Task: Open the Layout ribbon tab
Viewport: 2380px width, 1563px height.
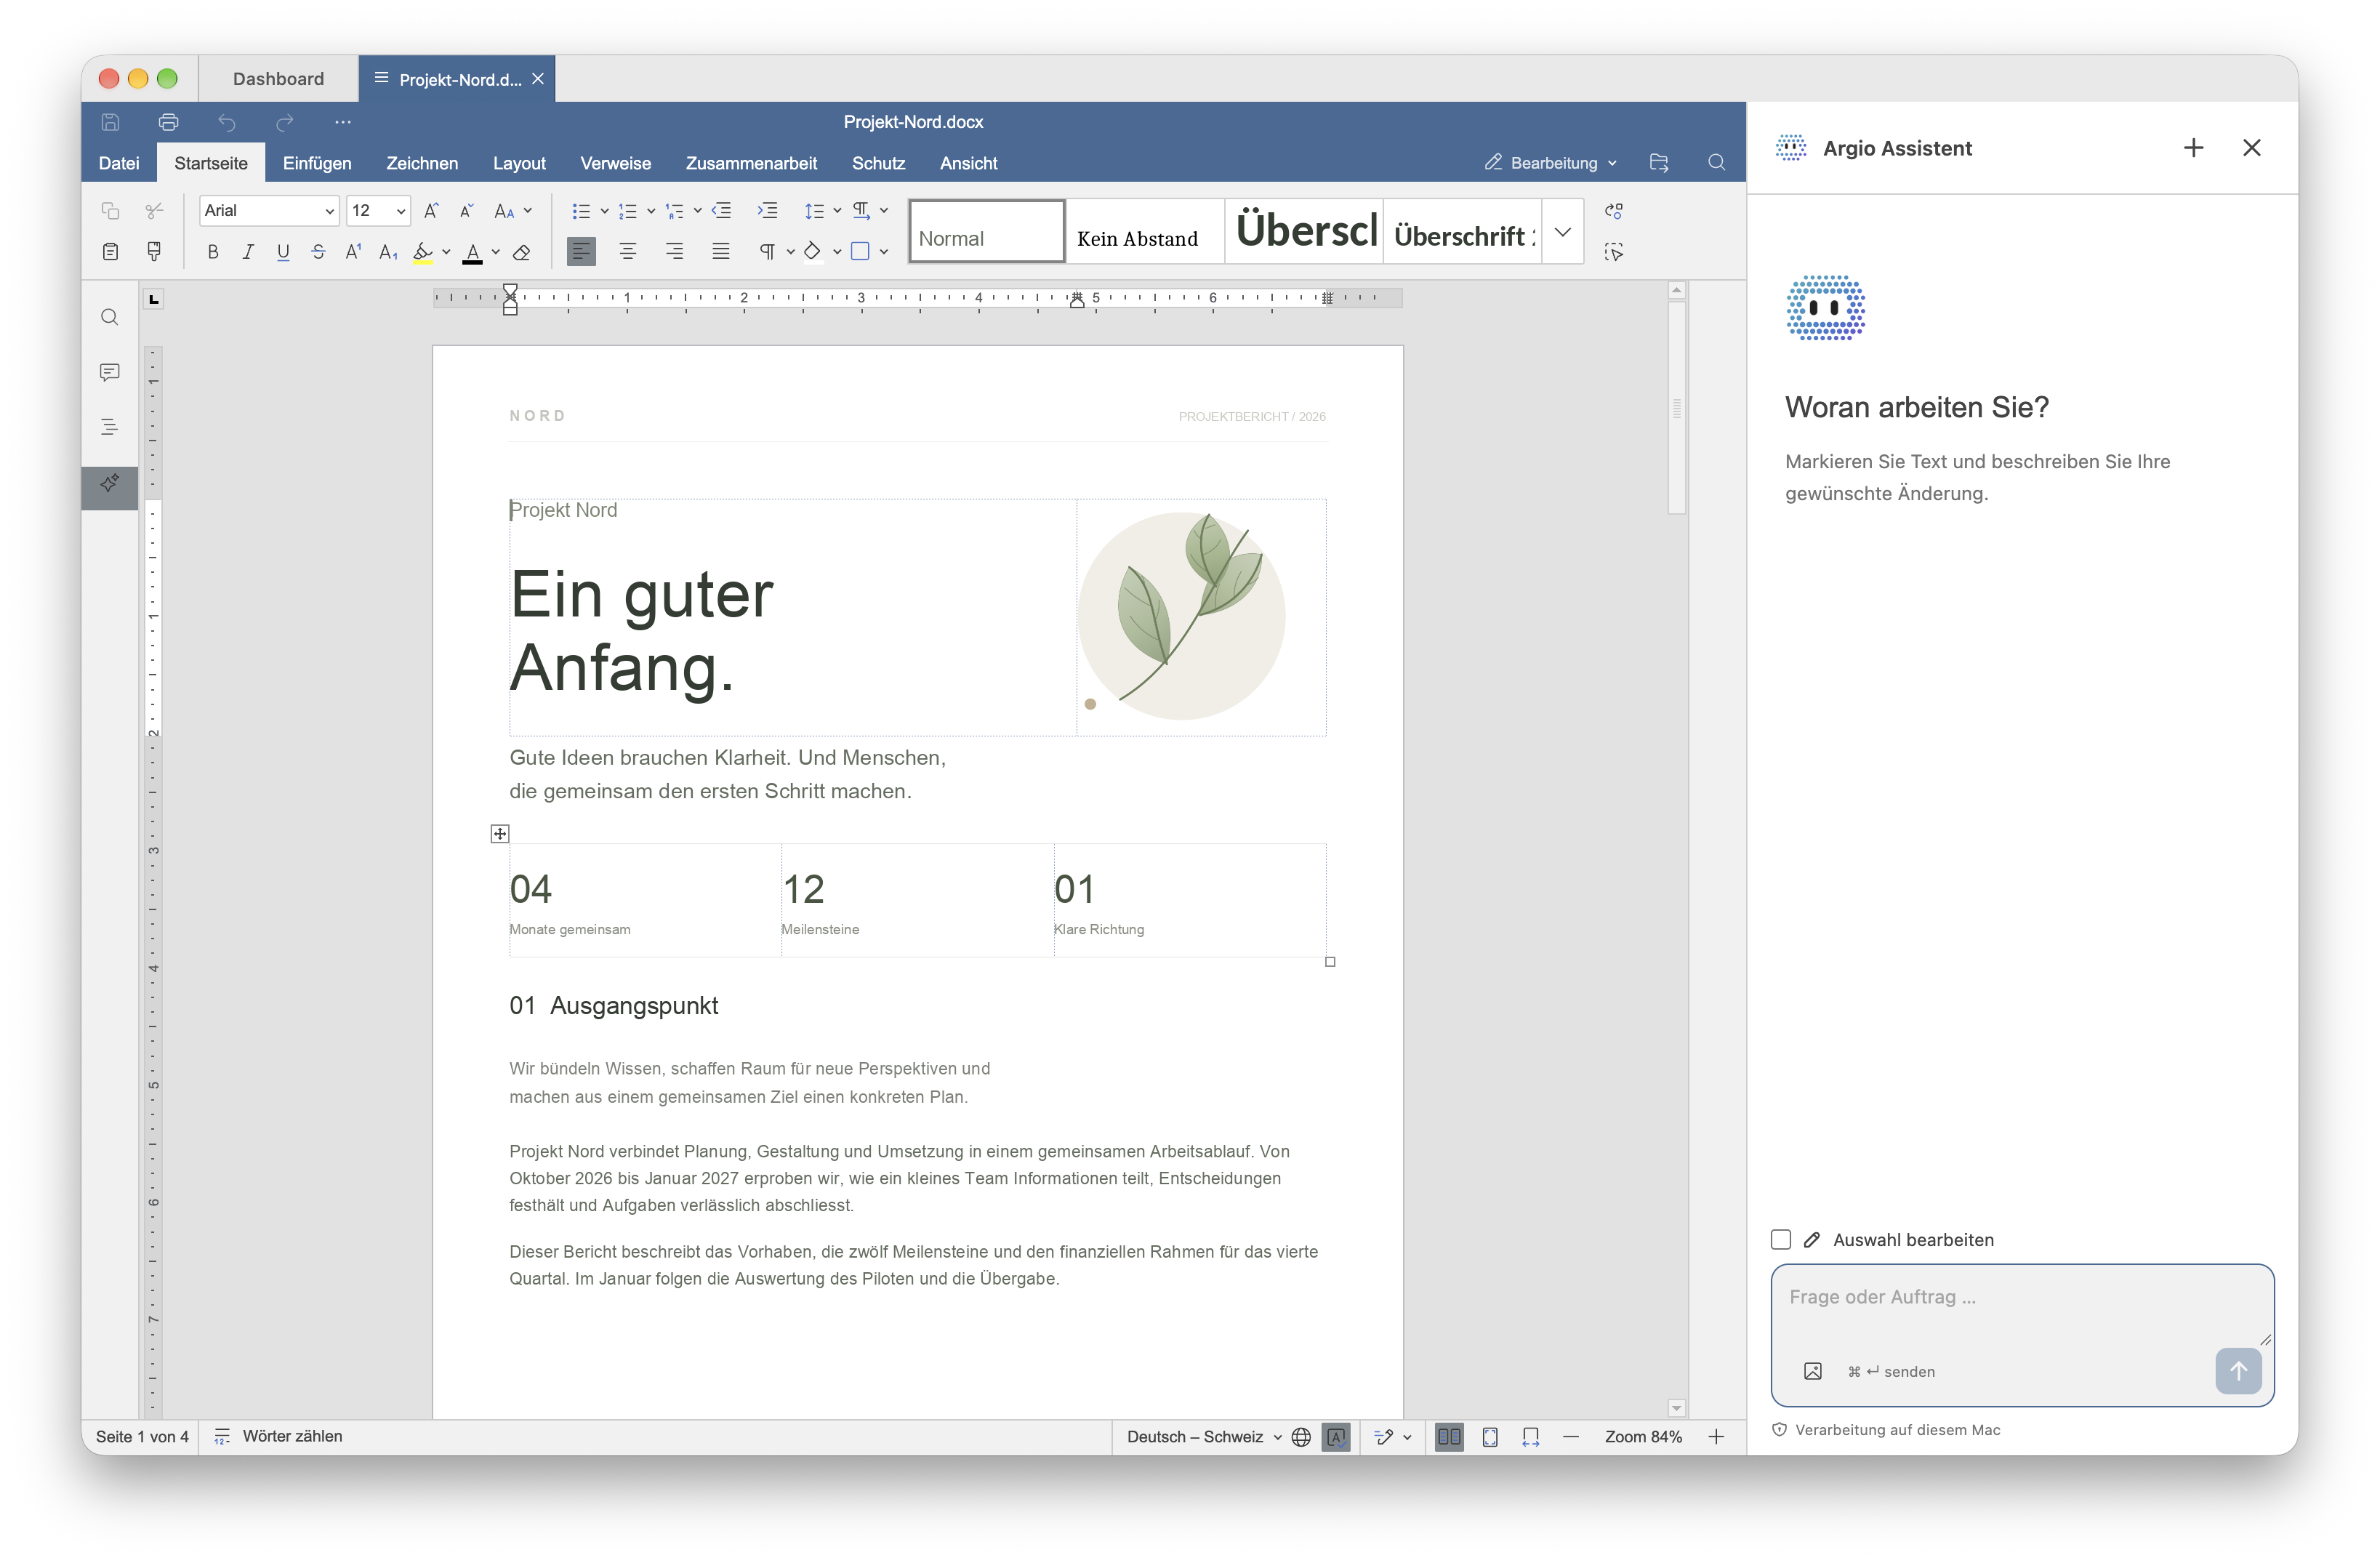Action: click(x=519, y=163)
